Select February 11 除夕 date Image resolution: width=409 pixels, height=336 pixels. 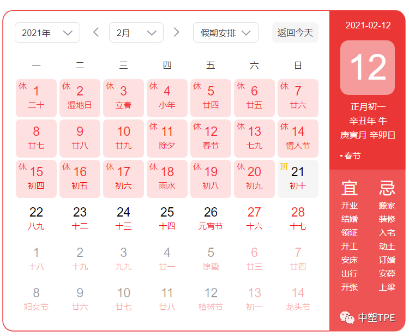coord(167,138)
